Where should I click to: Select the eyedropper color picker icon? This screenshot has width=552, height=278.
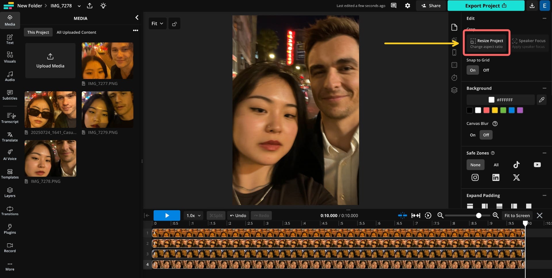point(541,100)
